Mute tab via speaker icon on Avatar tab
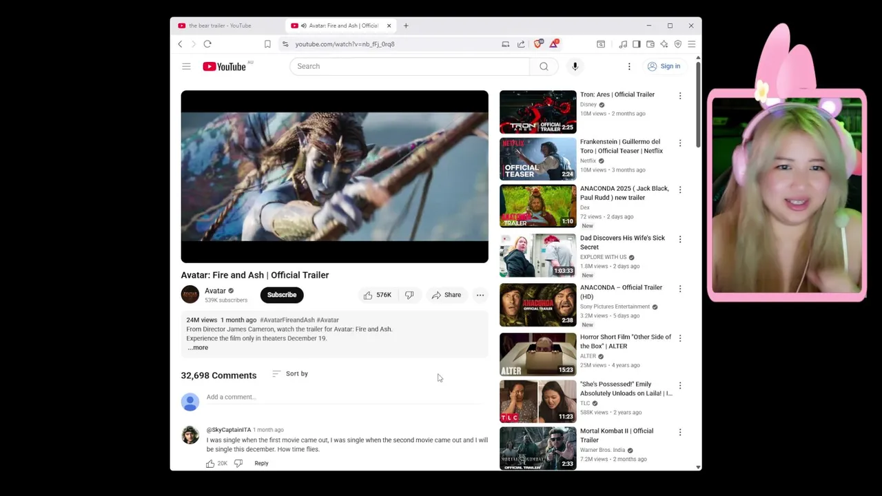The height and width of the screenshot is (496, 882). click(x=304, y=25)
